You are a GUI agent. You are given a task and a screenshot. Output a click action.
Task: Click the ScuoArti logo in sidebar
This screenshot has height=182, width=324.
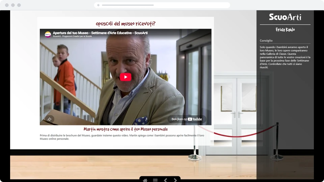point(285,17)
